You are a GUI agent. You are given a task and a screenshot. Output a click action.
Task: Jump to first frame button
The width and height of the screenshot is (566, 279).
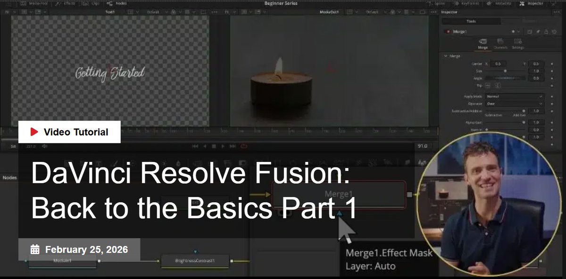195,146
